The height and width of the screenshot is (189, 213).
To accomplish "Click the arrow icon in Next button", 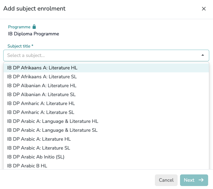I will coord(201,180).
